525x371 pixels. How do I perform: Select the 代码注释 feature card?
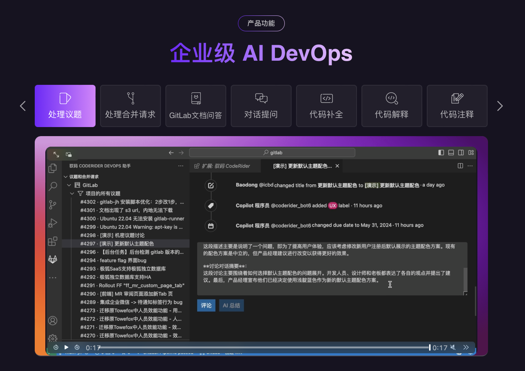tap(457, 106)
